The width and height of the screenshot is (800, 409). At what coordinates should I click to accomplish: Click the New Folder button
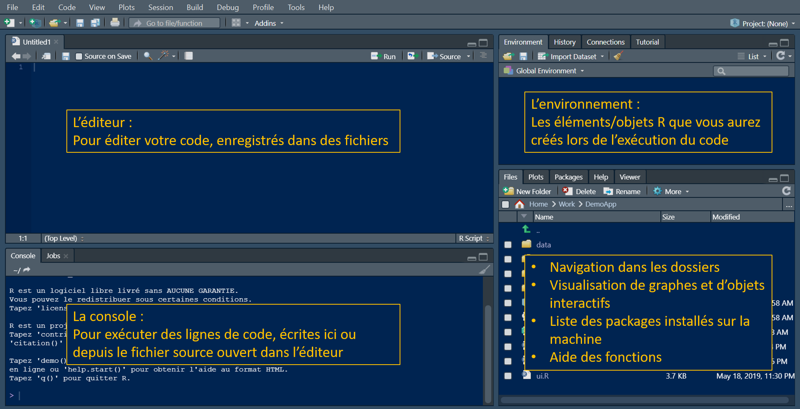tap(527, 192)
